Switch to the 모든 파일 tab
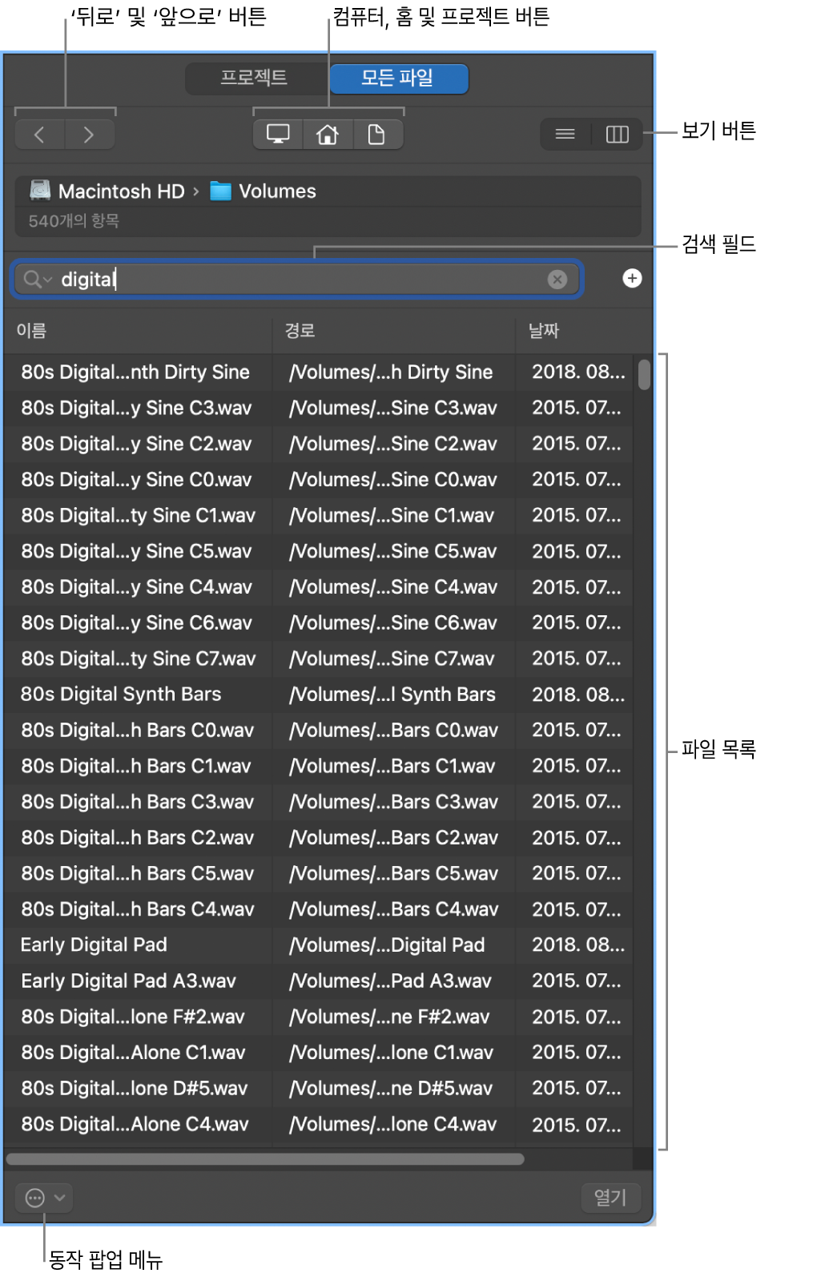Viewport: 833px width, 1281px height. pyautogui.click(x=398, y=79)
